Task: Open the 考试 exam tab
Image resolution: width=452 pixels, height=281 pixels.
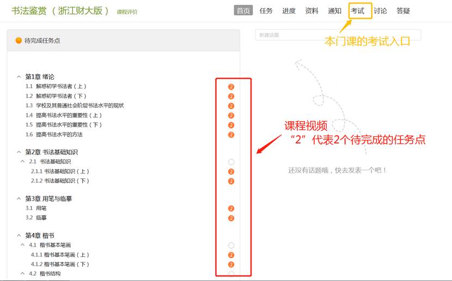Action: pyautogui.click(x=358, y=11)
